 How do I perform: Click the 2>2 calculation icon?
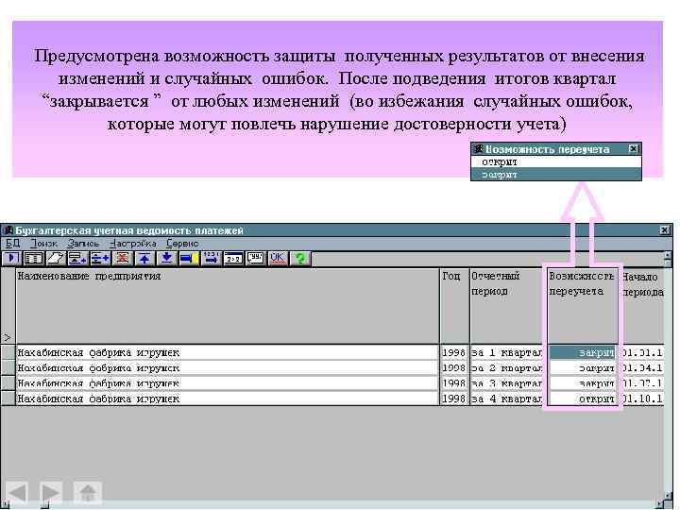[x=233, y=259]
